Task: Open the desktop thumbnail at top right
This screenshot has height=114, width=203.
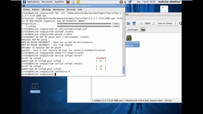Action: [164, 9]
